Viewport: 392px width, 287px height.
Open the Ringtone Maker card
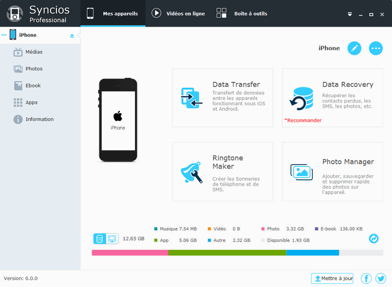click(x=223, y=171)
